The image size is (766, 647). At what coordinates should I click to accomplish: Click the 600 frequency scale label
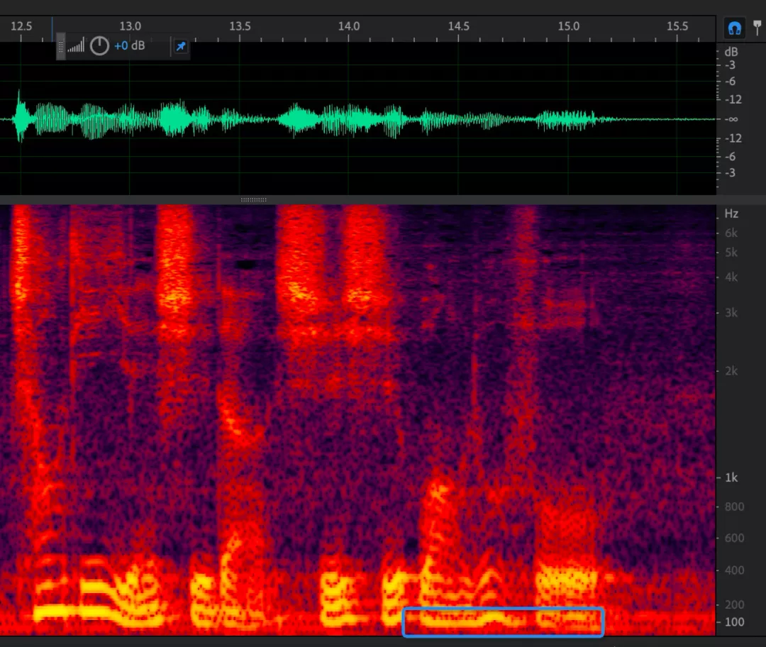point(734,538)
